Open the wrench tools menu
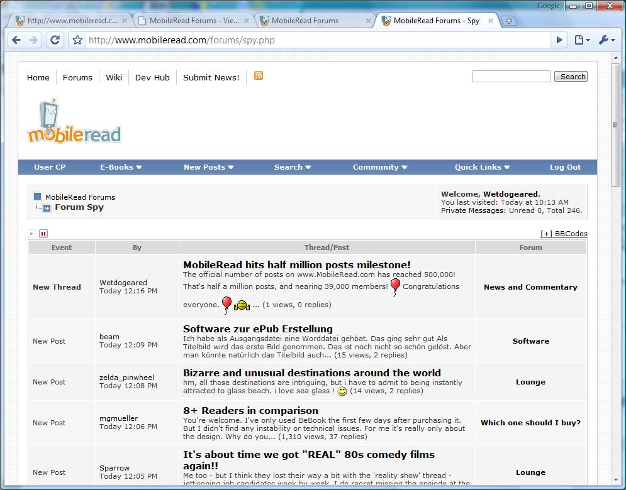The height and width of the screenshot is (490, 626). point(607,40)
